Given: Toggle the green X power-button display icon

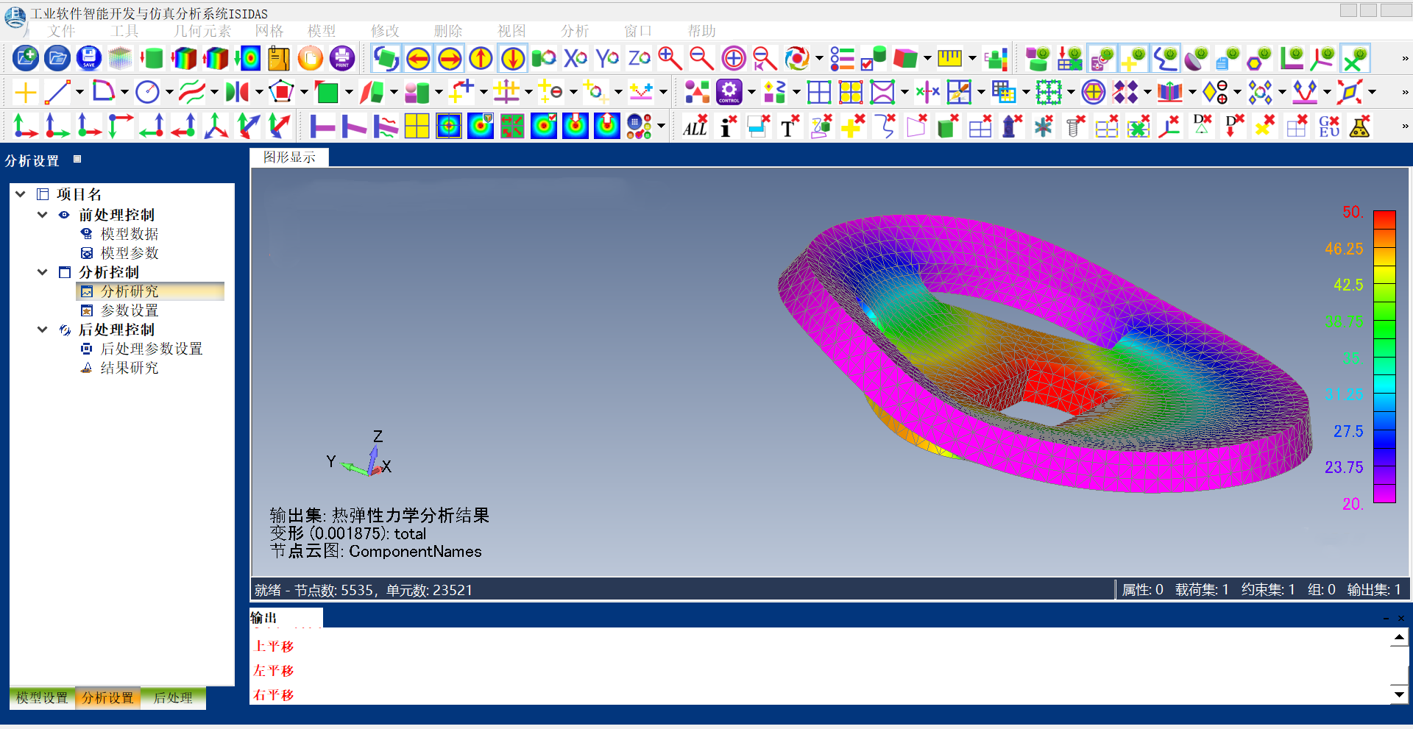Looking at the screenshot, I should [x=1356, y=58].
